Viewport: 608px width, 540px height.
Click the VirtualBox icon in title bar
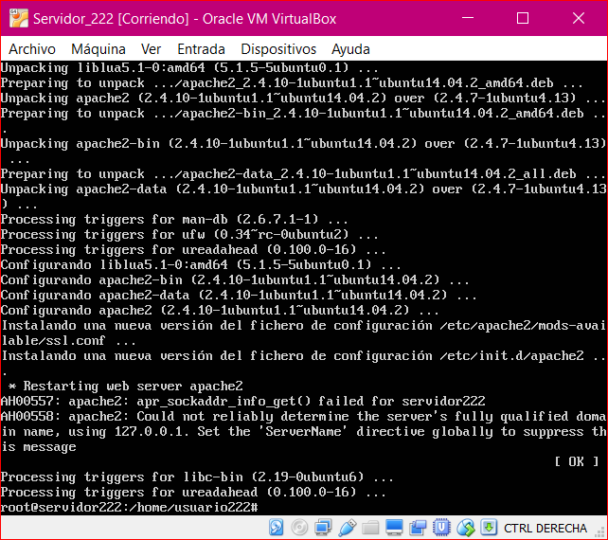[x=19, y=18]
